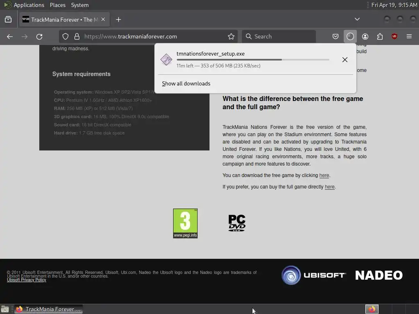This screenshot has height=314, width=419.
Task: Select the 3D graphics card requirement line
Action: pyautogui.click(x=111, y=117)
